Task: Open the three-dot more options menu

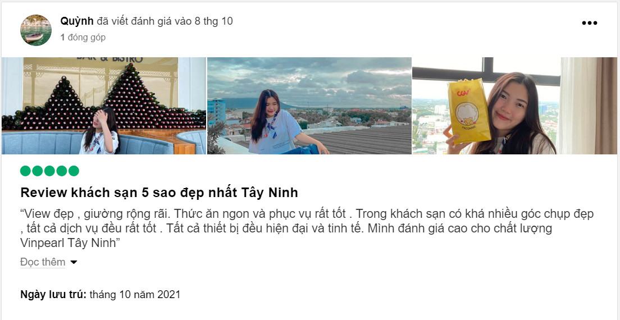Action: (x=589, y=23)
